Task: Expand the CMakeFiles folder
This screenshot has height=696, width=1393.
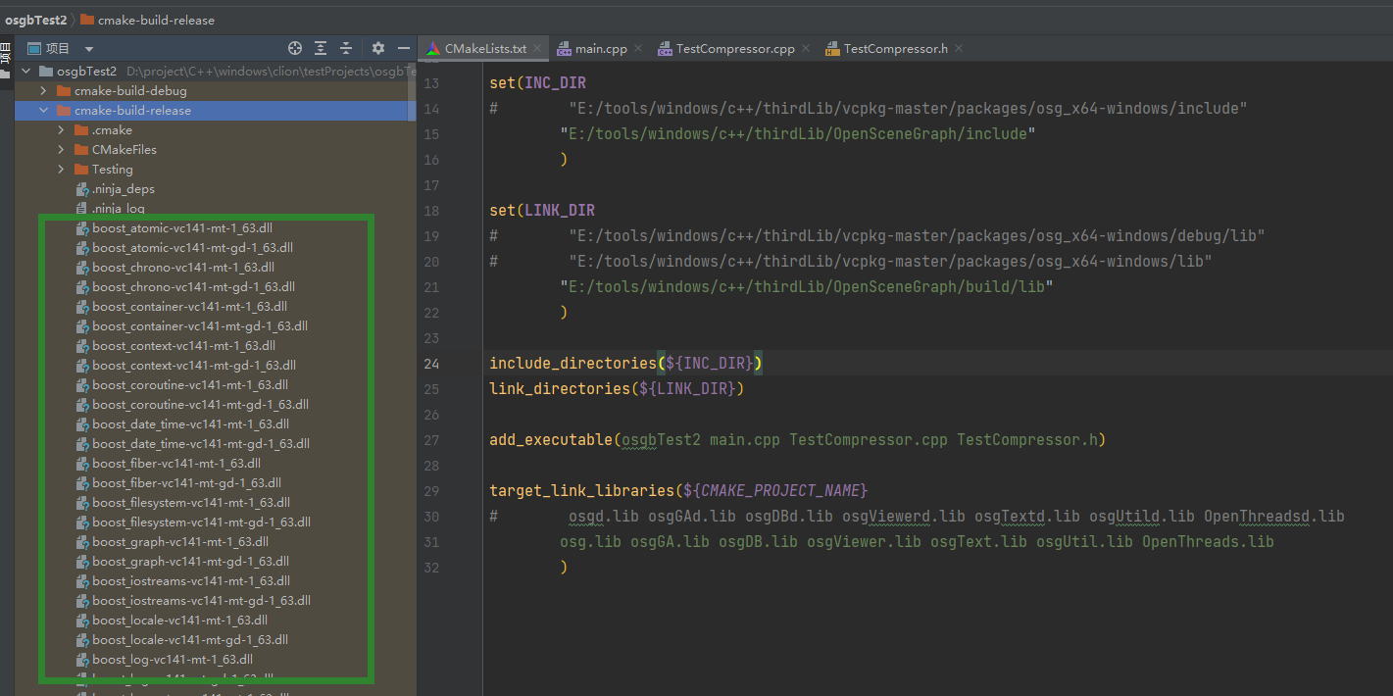Action: [x=61, y=150]
